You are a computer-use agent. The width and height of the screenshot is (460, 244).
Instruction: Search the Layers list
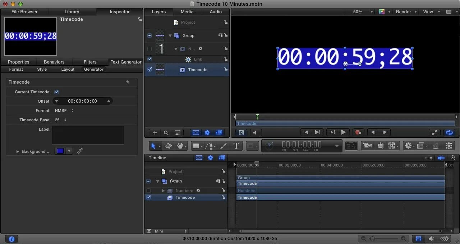point(166,132)
